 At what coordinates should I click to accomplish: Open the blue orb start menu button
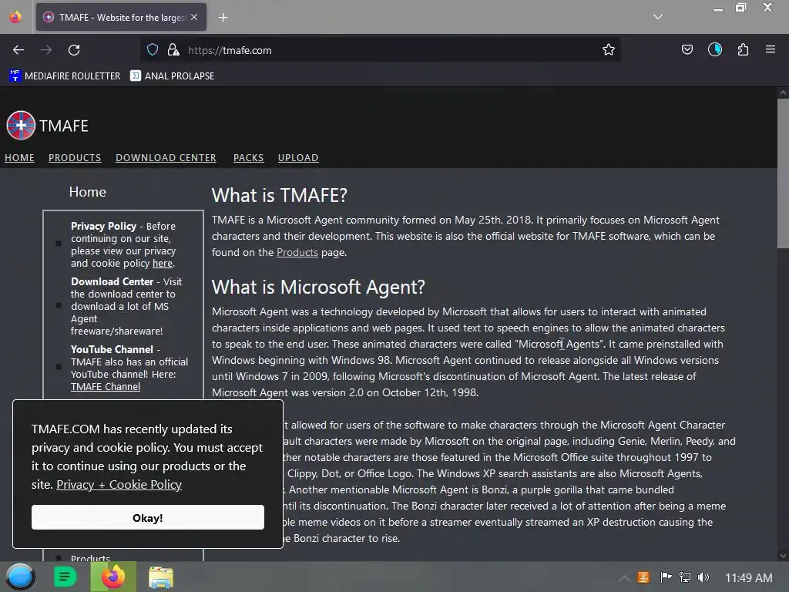(x=20, y=577)
